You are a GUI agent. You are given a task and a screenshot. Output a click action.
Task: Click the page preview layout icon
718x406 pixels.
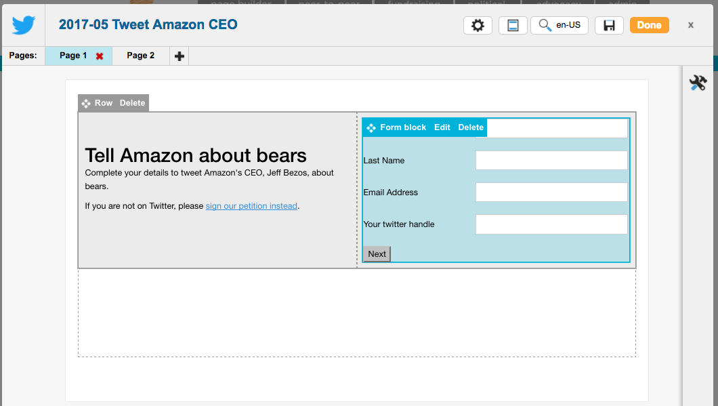513,25
